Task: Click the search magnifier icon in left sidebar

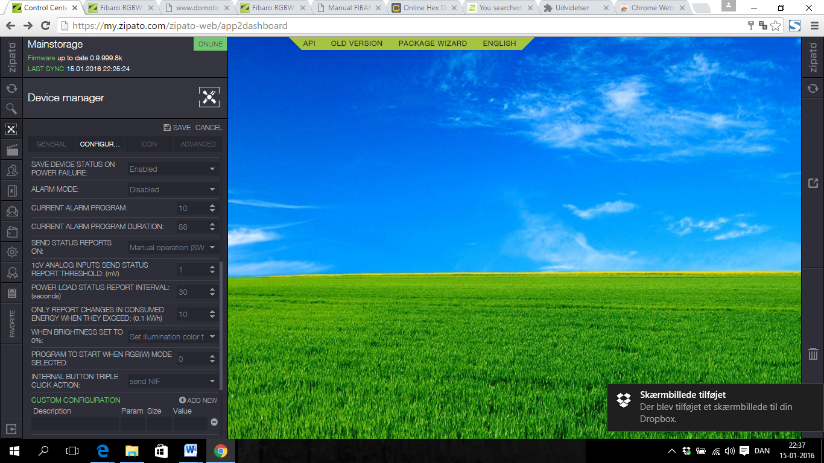Action: click(x=11, y=109)
